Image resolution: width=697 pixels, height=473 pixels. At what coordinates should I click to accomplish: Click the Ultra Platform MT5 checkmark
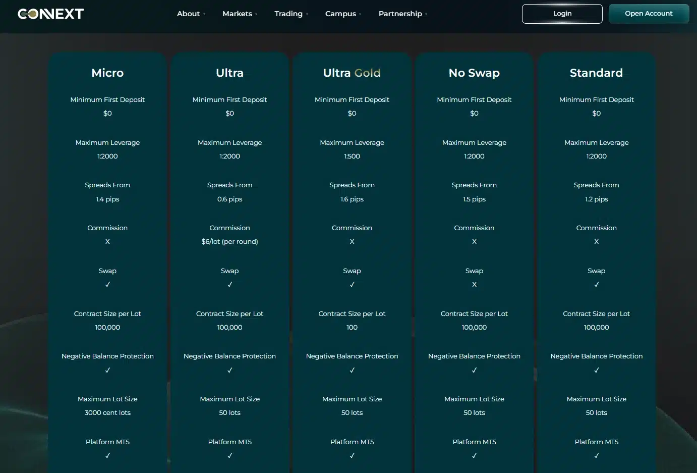(x=229, y=456)
